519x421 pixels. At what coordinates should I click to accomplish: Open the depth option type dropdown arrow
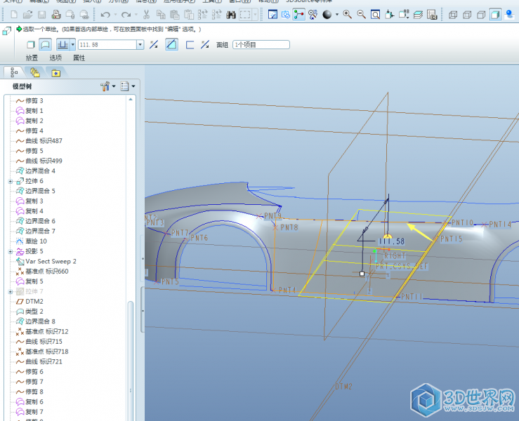pos(73,45)
